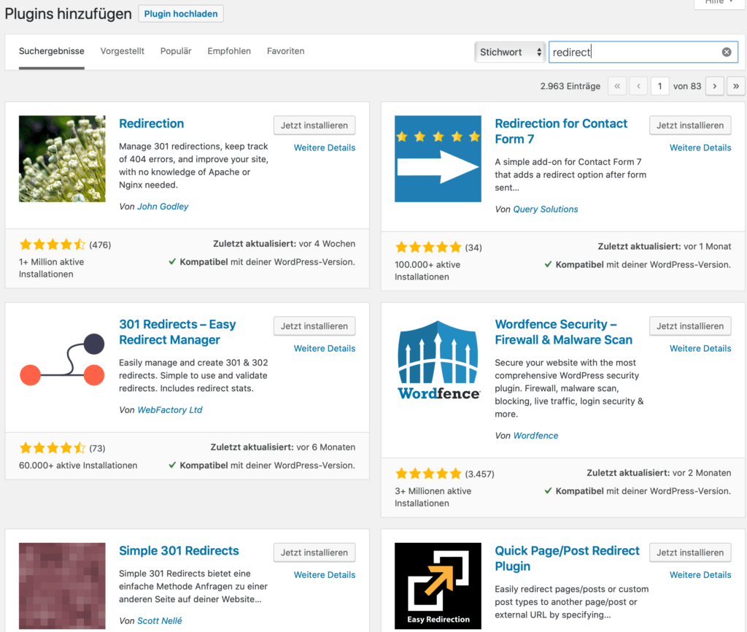This screenshot has width=747, height=632.
Task: Open the 301 Redirects Easy Redirect Manager icon
Action: [63, 360]
